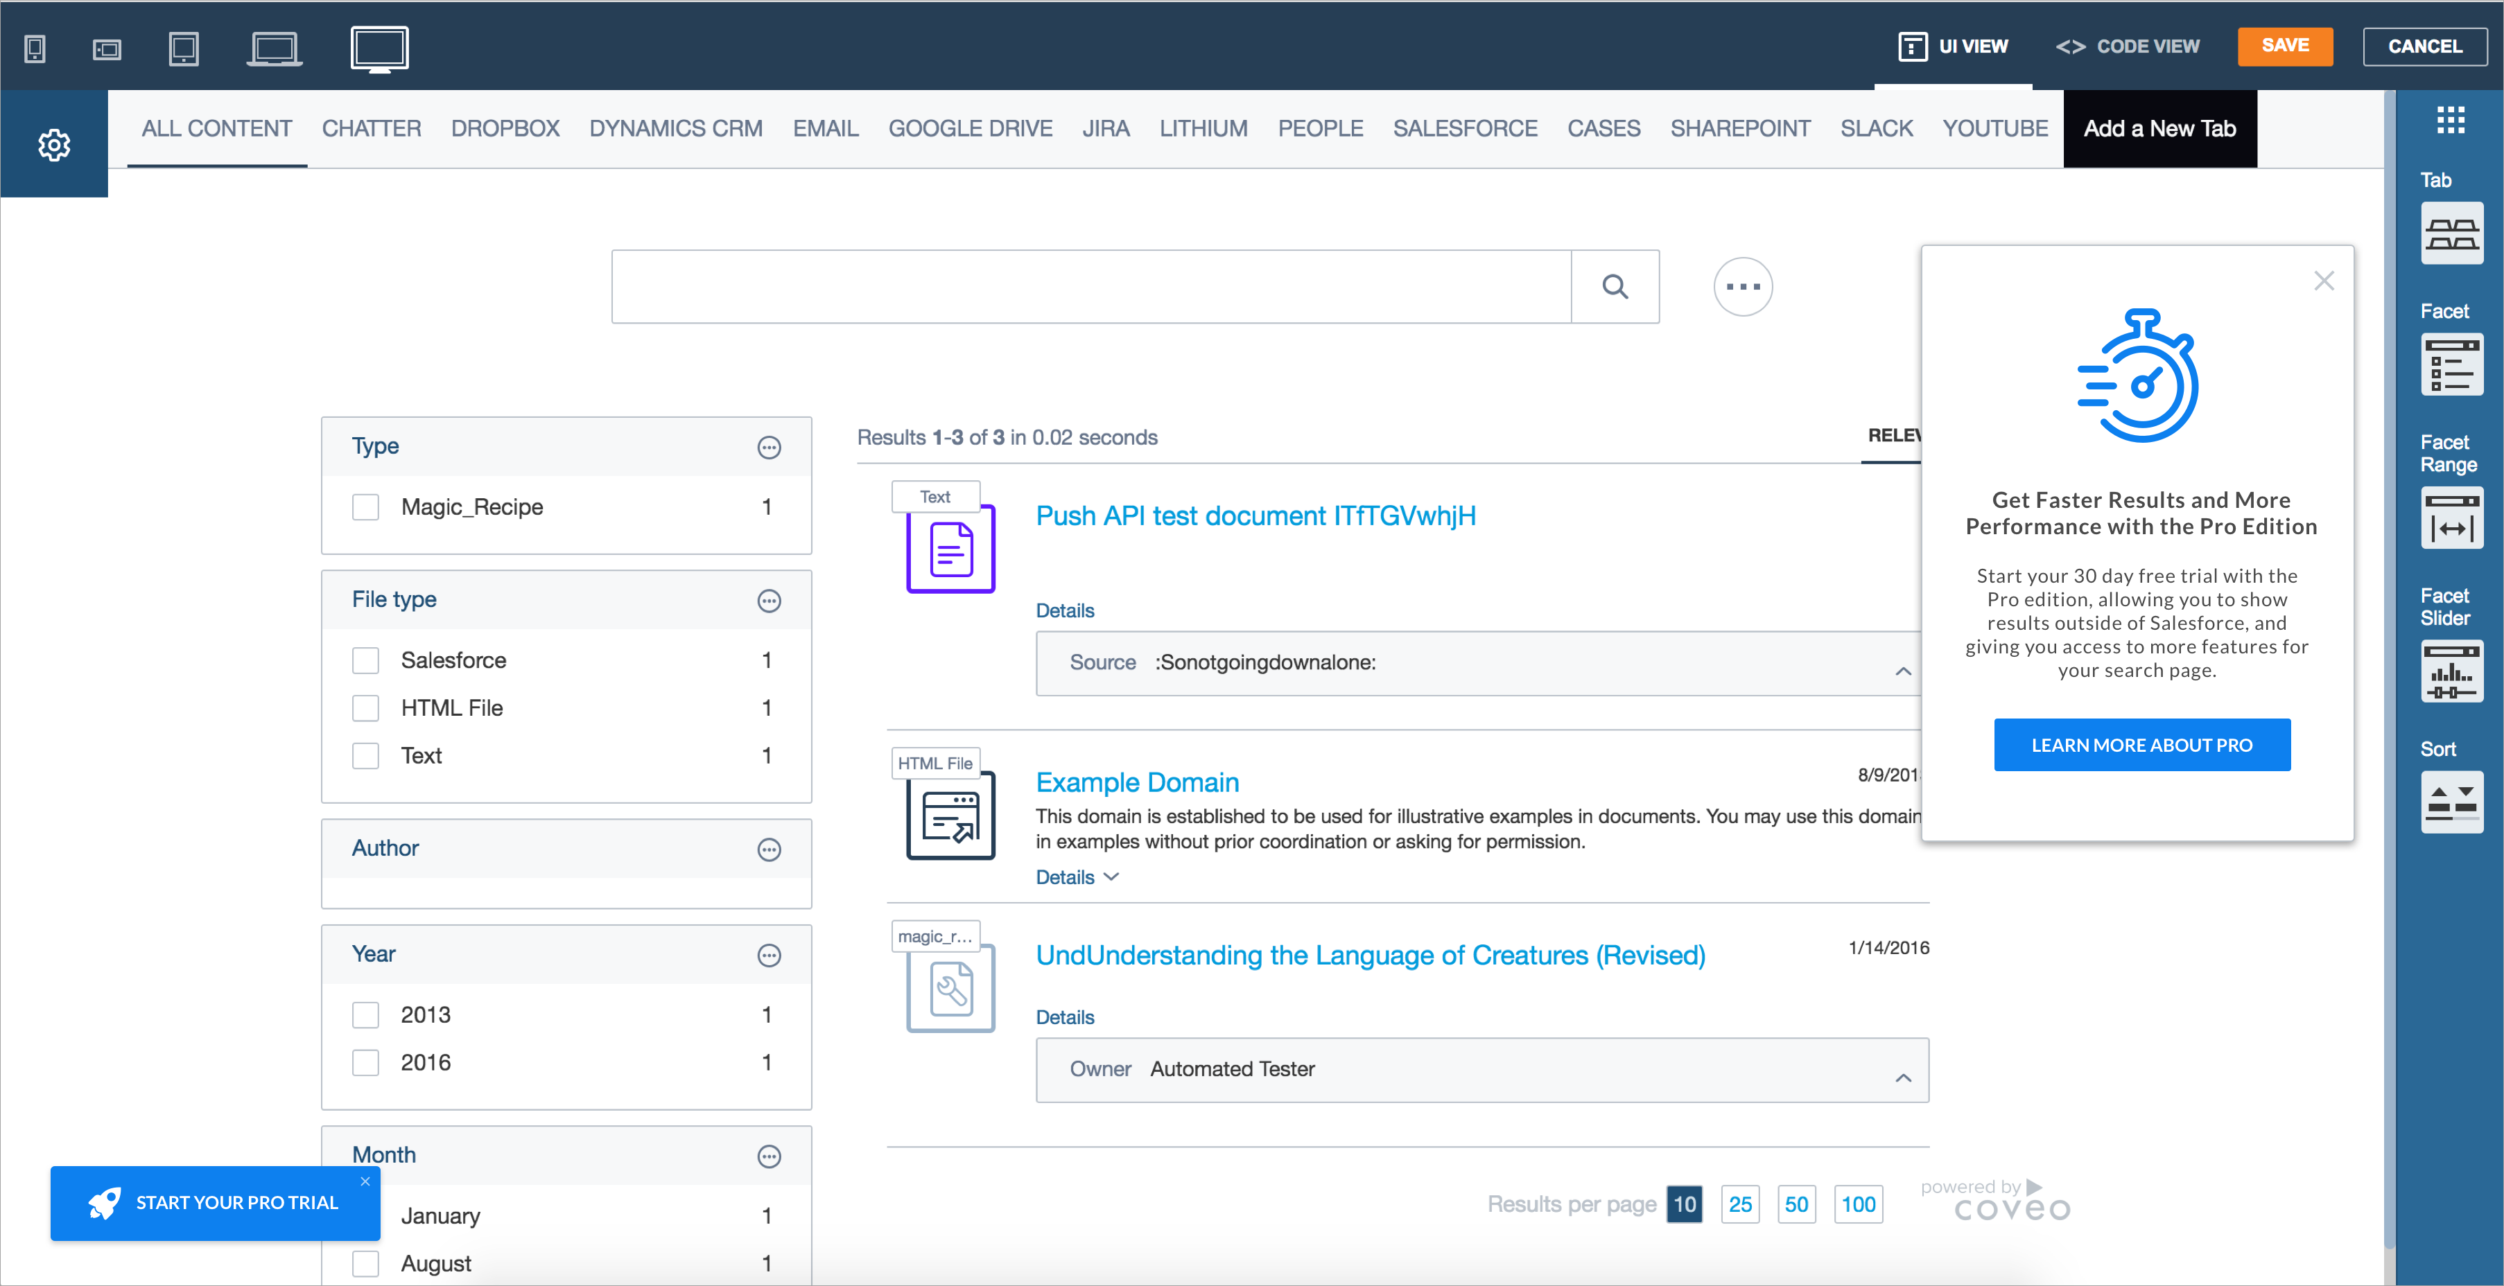Click the powered by Coveo logo
Image resolution: width=2504 pixels, height=1286 pixels.
tap(1994, 1201)
